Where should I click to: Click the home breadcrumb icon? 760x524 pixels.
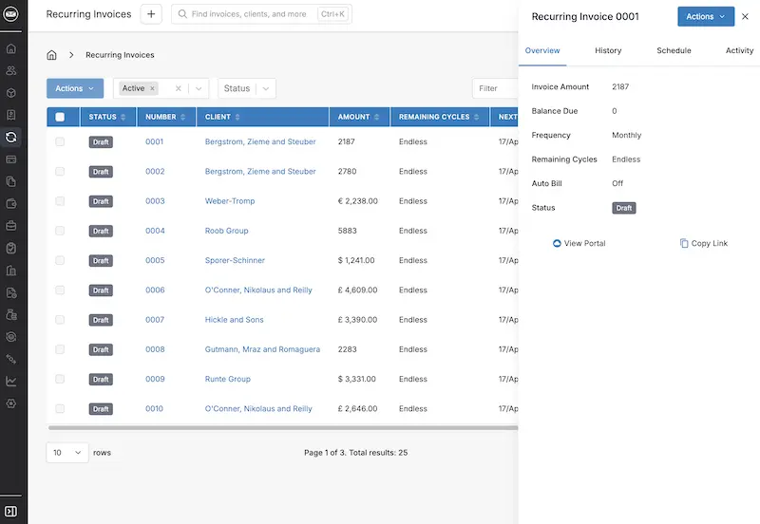(52, 55)
